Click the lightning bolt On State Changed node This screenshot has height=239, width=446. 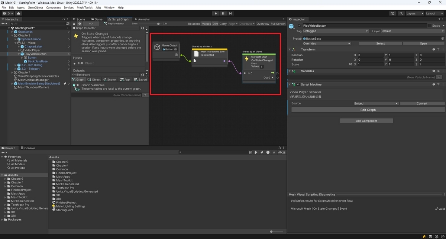pos(246,59)
